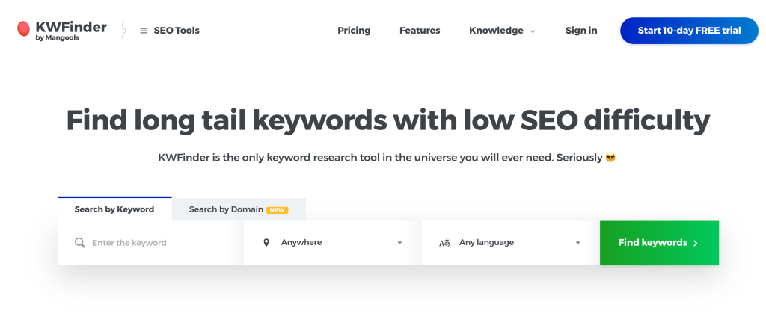Start the 10-day FREE trial

coord(689,31)
